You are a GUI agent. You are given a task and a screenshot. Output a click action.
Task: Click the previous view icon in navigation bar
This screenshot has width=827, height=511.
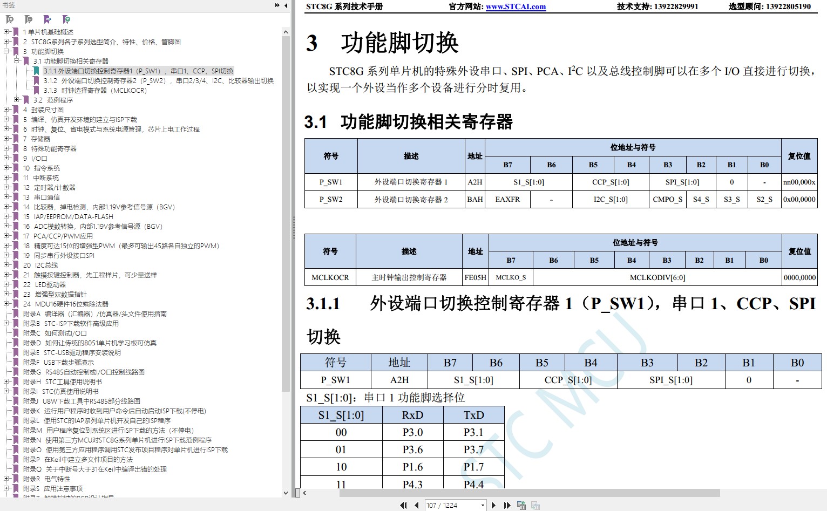[521, 505]
